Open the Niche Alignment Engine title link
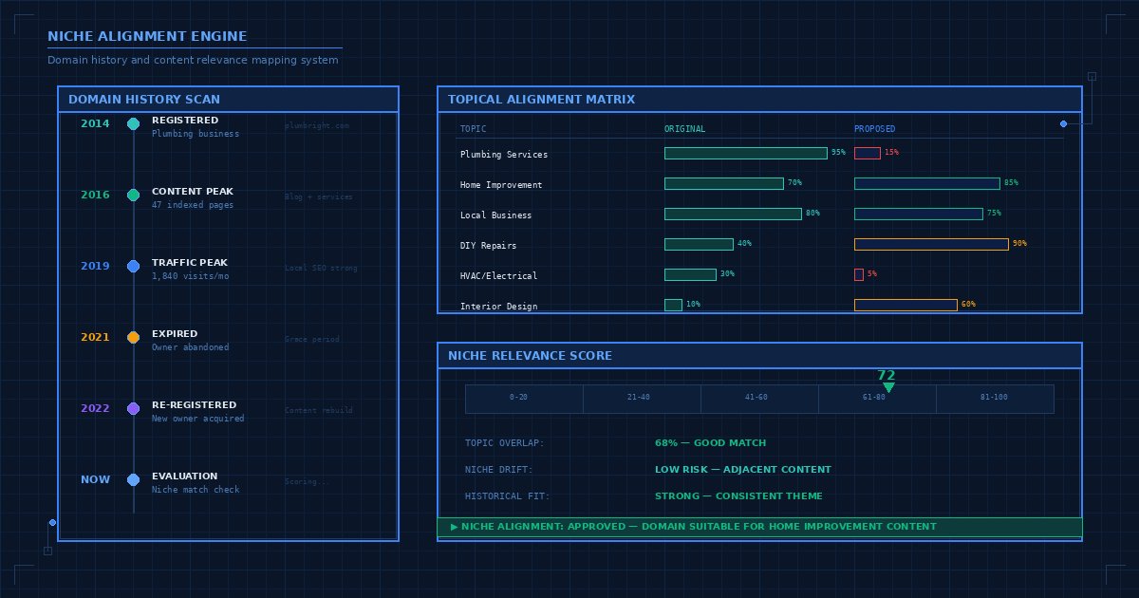The height and width of the screenshot is (598, 1139). pyautogui.click(x=146, y=36)
